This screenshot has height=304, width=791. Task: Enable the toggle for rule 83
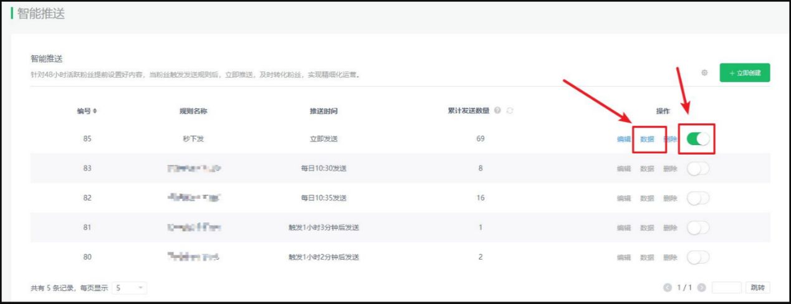click(698, 168)
